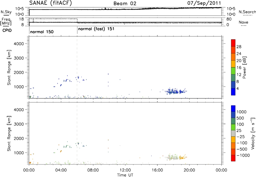
Task: Click the gray-orange echo cluster near 18:00 in velocity panel
Action: (175, 157)
